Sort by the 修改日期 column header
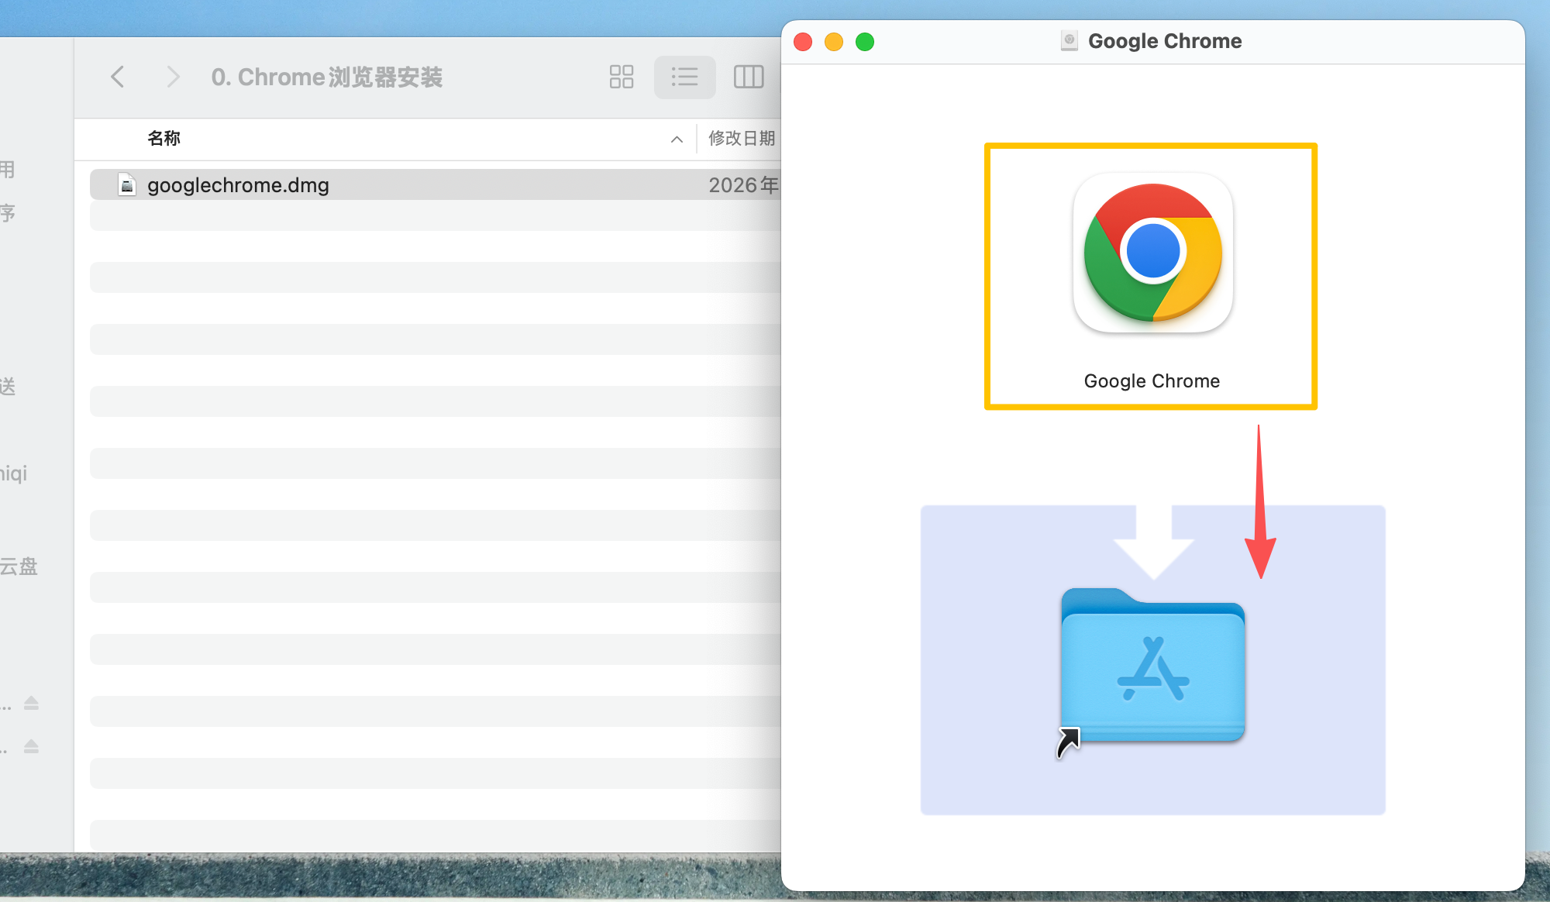The image size is (1550, 902). (x=741, y=139)
